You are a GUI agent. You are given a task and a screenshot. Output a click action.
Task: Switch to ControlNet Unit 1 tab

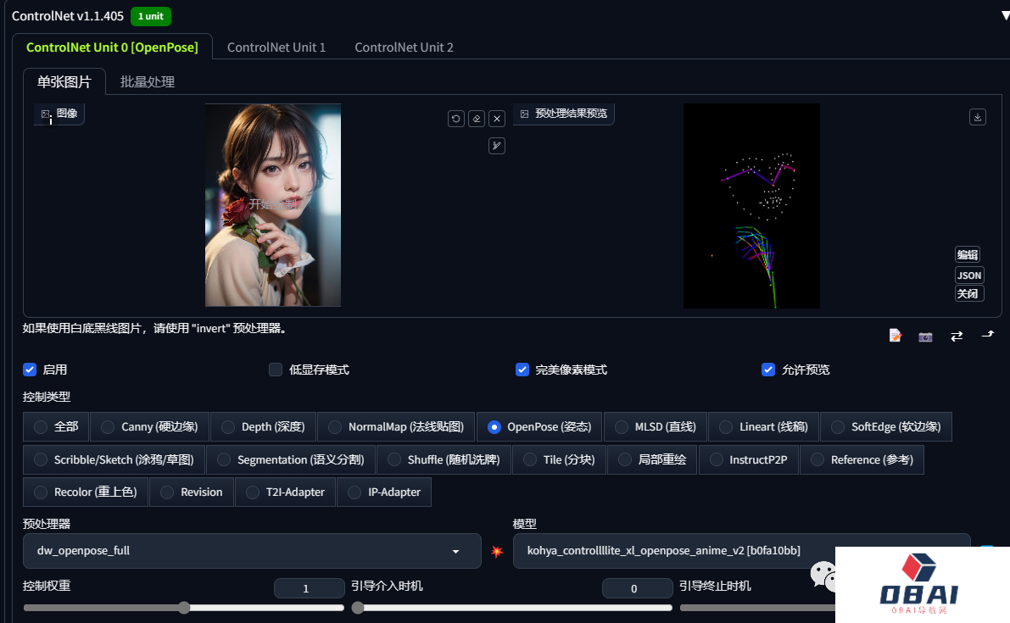pyautogui.click(x=276, y=47)
